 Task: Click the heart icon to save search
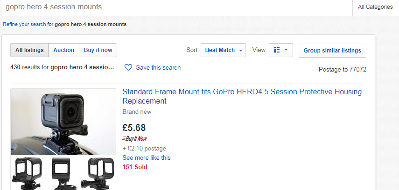click(x=128, y=67)
